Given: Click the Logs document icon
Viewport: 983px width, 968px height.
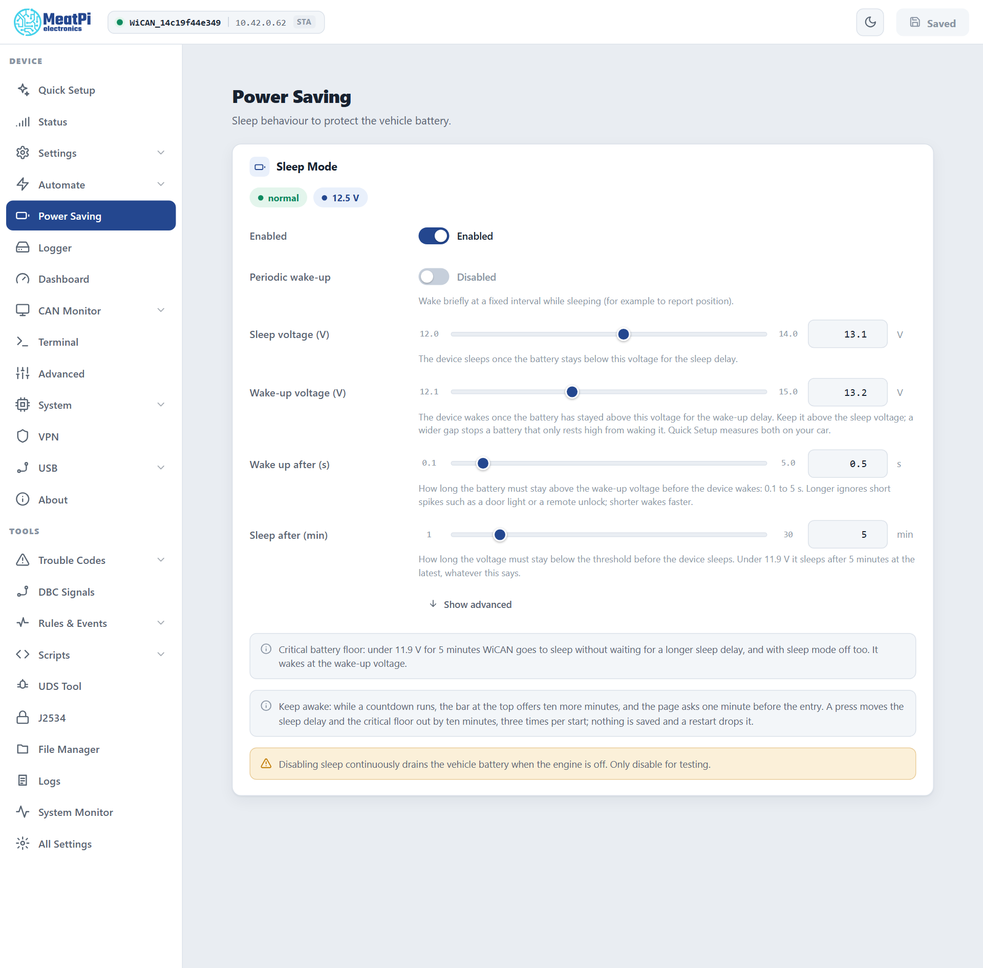Looking at the screenshot, I should tap(23, 781).
